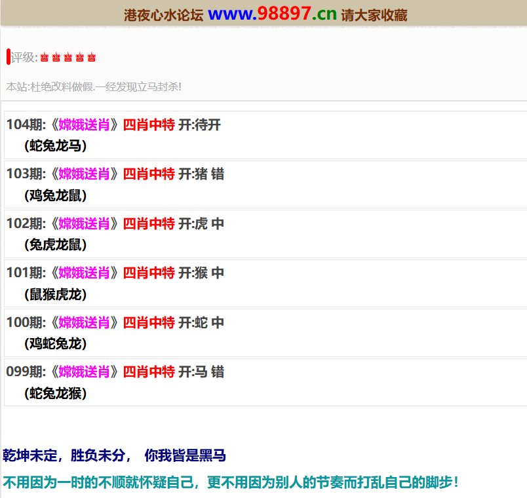
Task: Click 请大家收藏 text in the header
Action: [x=374, y=15]
